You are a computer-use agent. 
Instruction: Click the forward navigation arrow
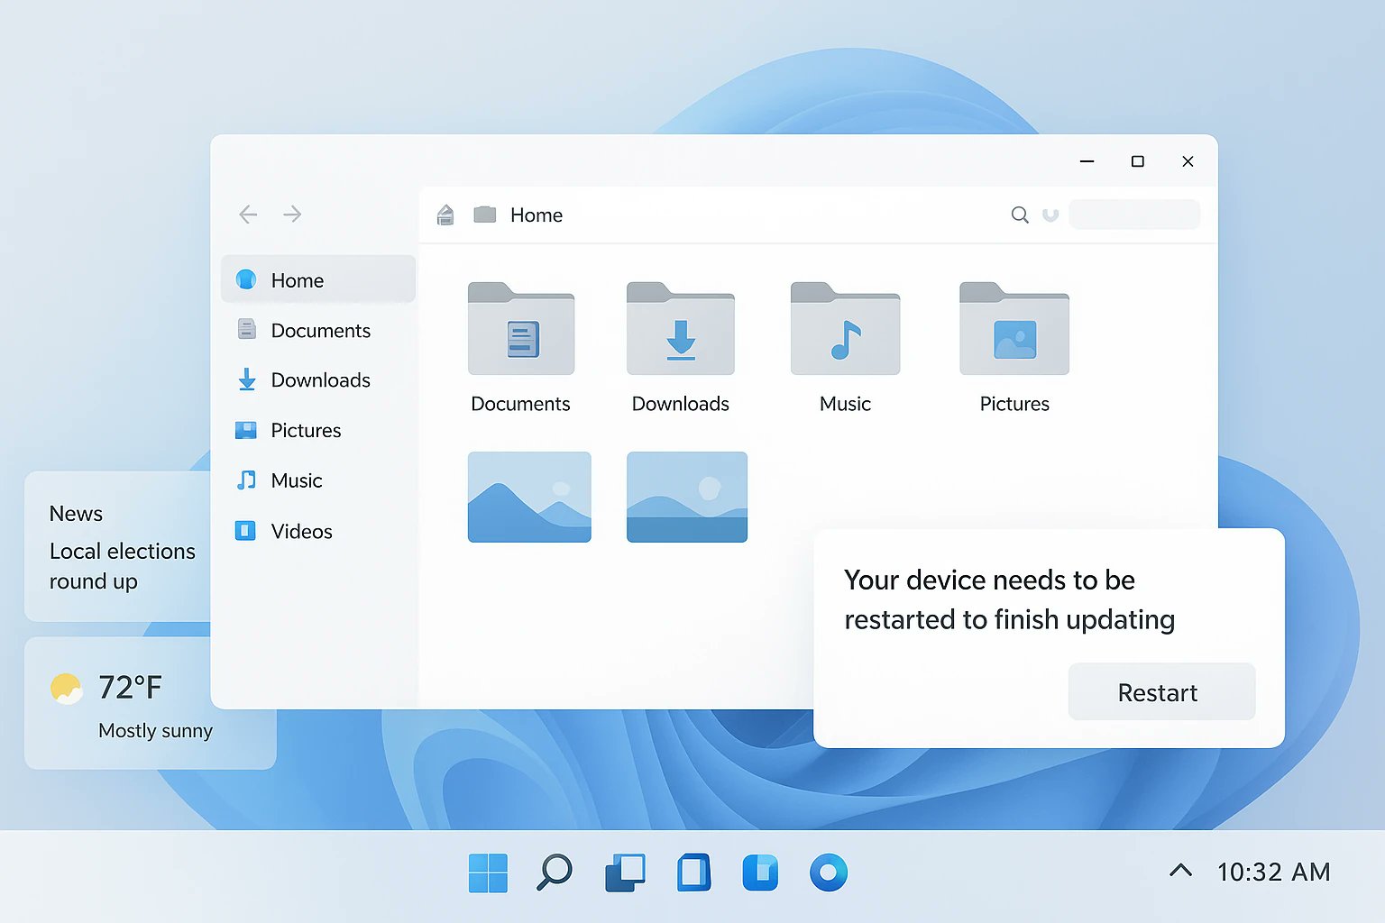pyautogui.click(x=292, y=215)
